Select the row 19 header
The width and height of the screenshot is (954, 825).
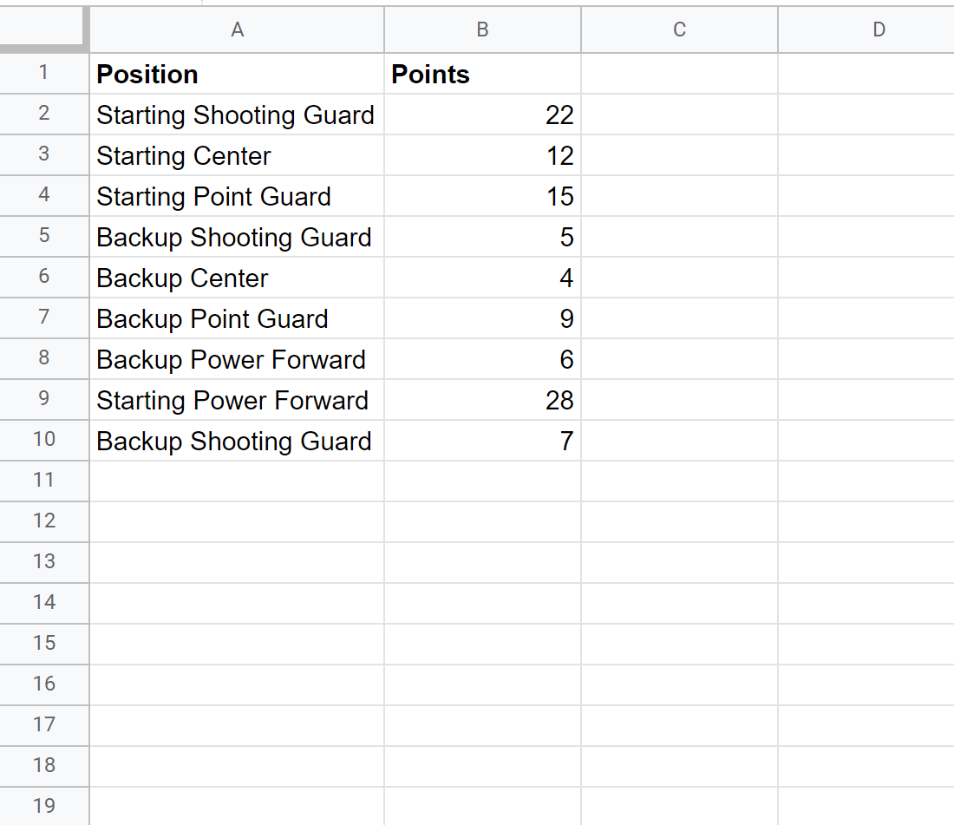(x=44, y=806)
